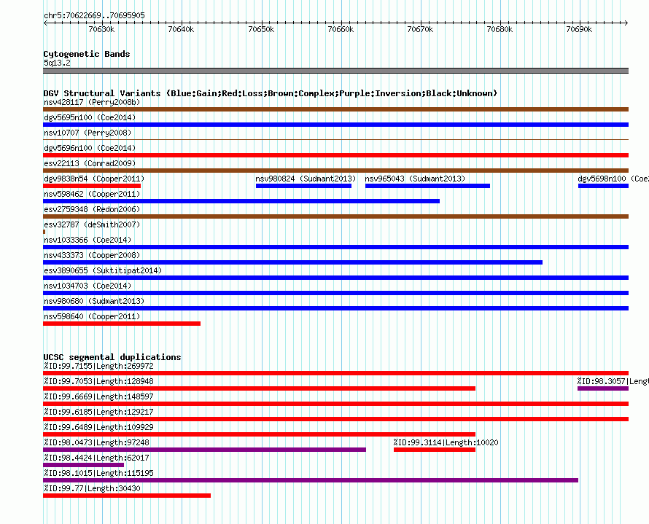Click the 70650k ruler tick label
Screen dimensions: 649x524
pos(261,29)
